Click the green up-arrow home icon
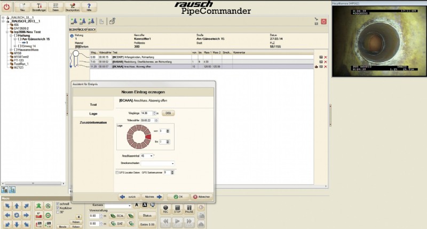Image resolution: width=427 pixels, height=229 pixels. (38, 205)
